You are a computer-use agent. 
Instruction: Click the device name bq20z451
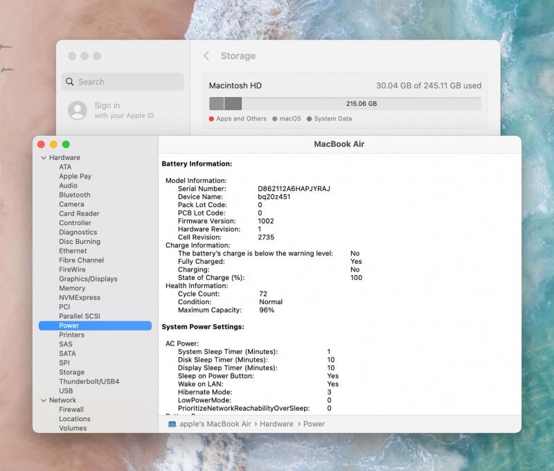click(274, 197)
